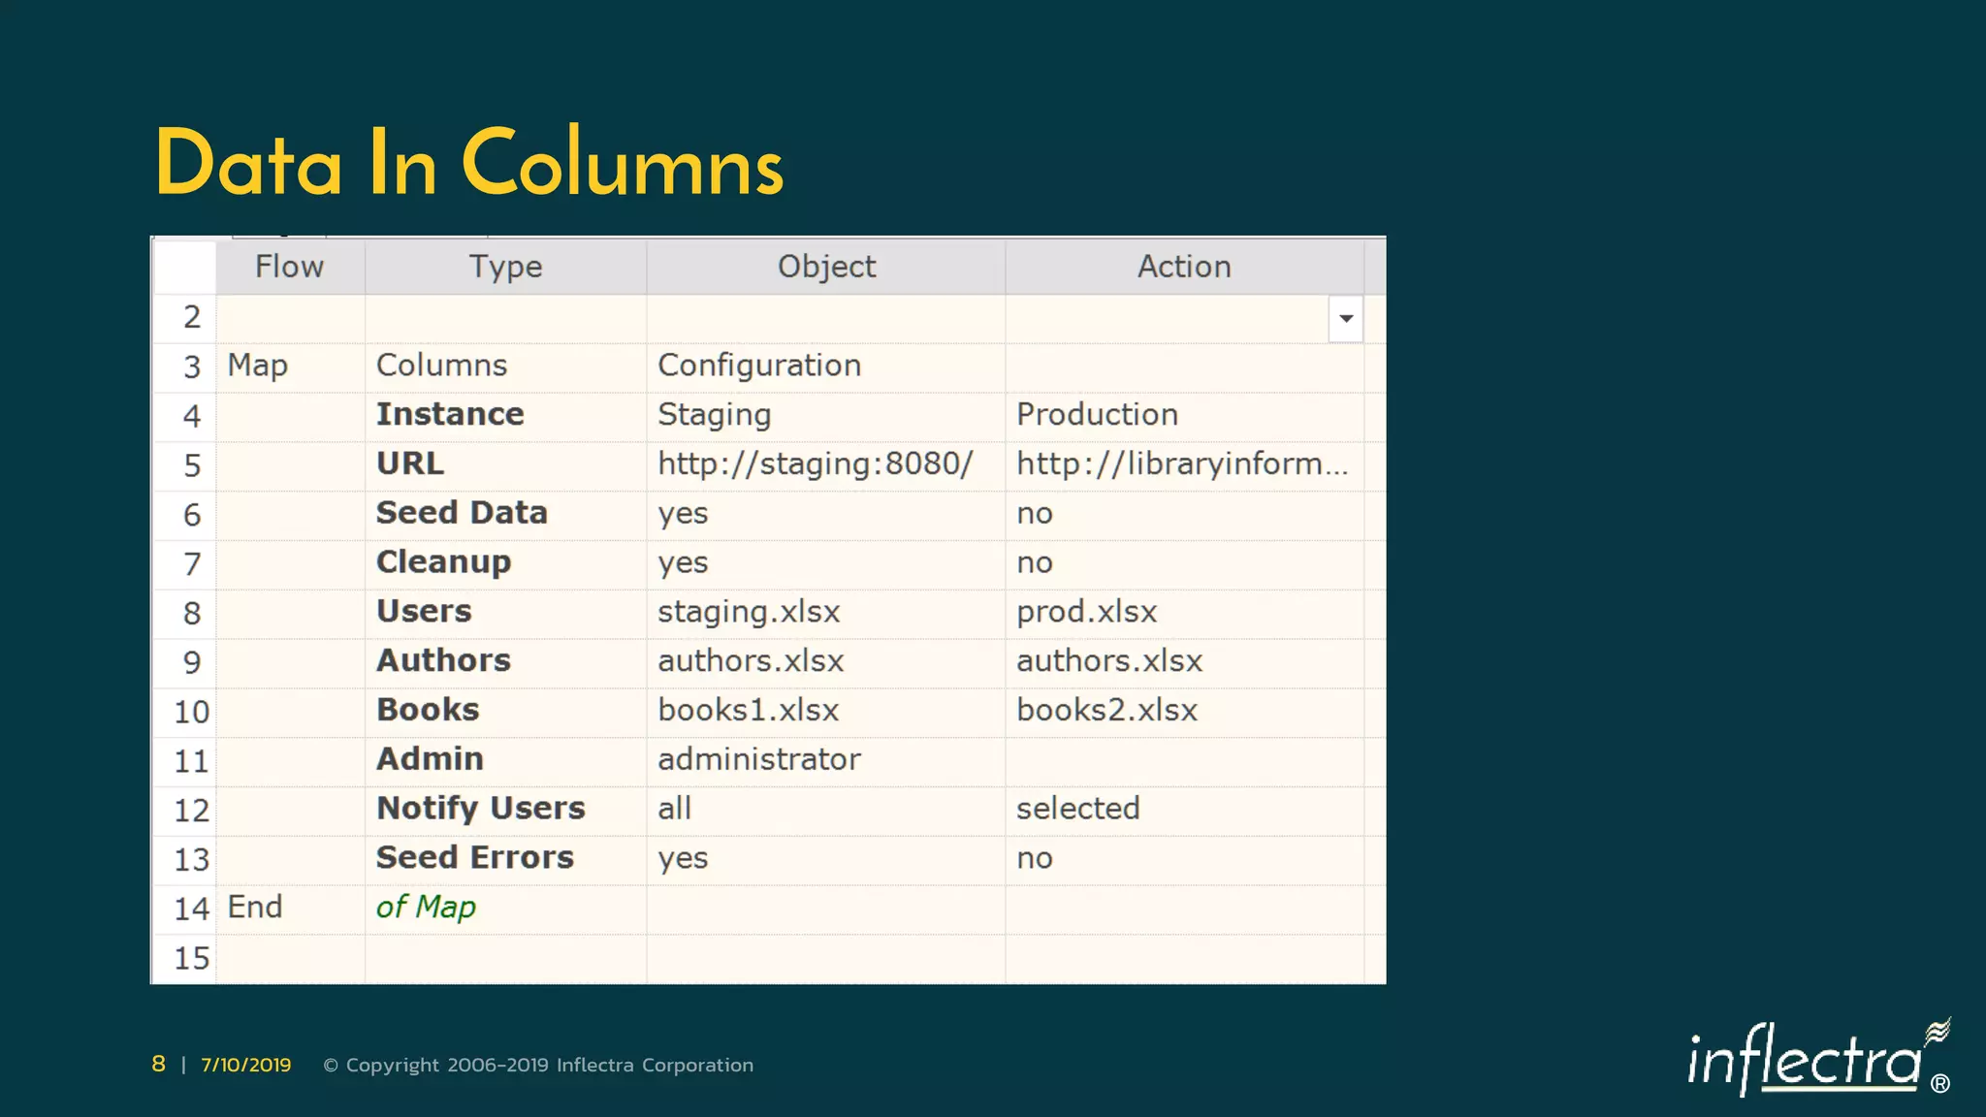Select row number 15
The image size is (1986, 1117).
(185, 959)
